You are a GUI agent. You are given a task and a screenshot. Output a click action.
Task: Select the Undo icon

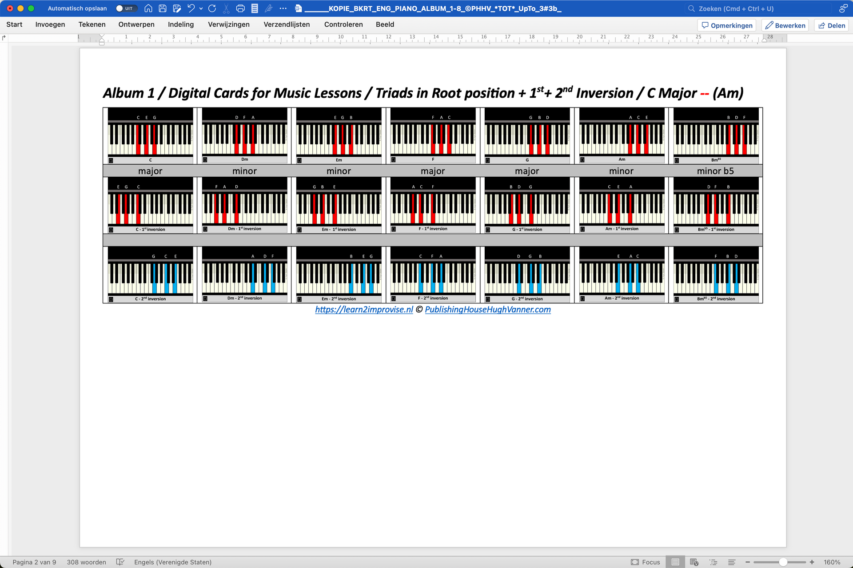(191, 8)
